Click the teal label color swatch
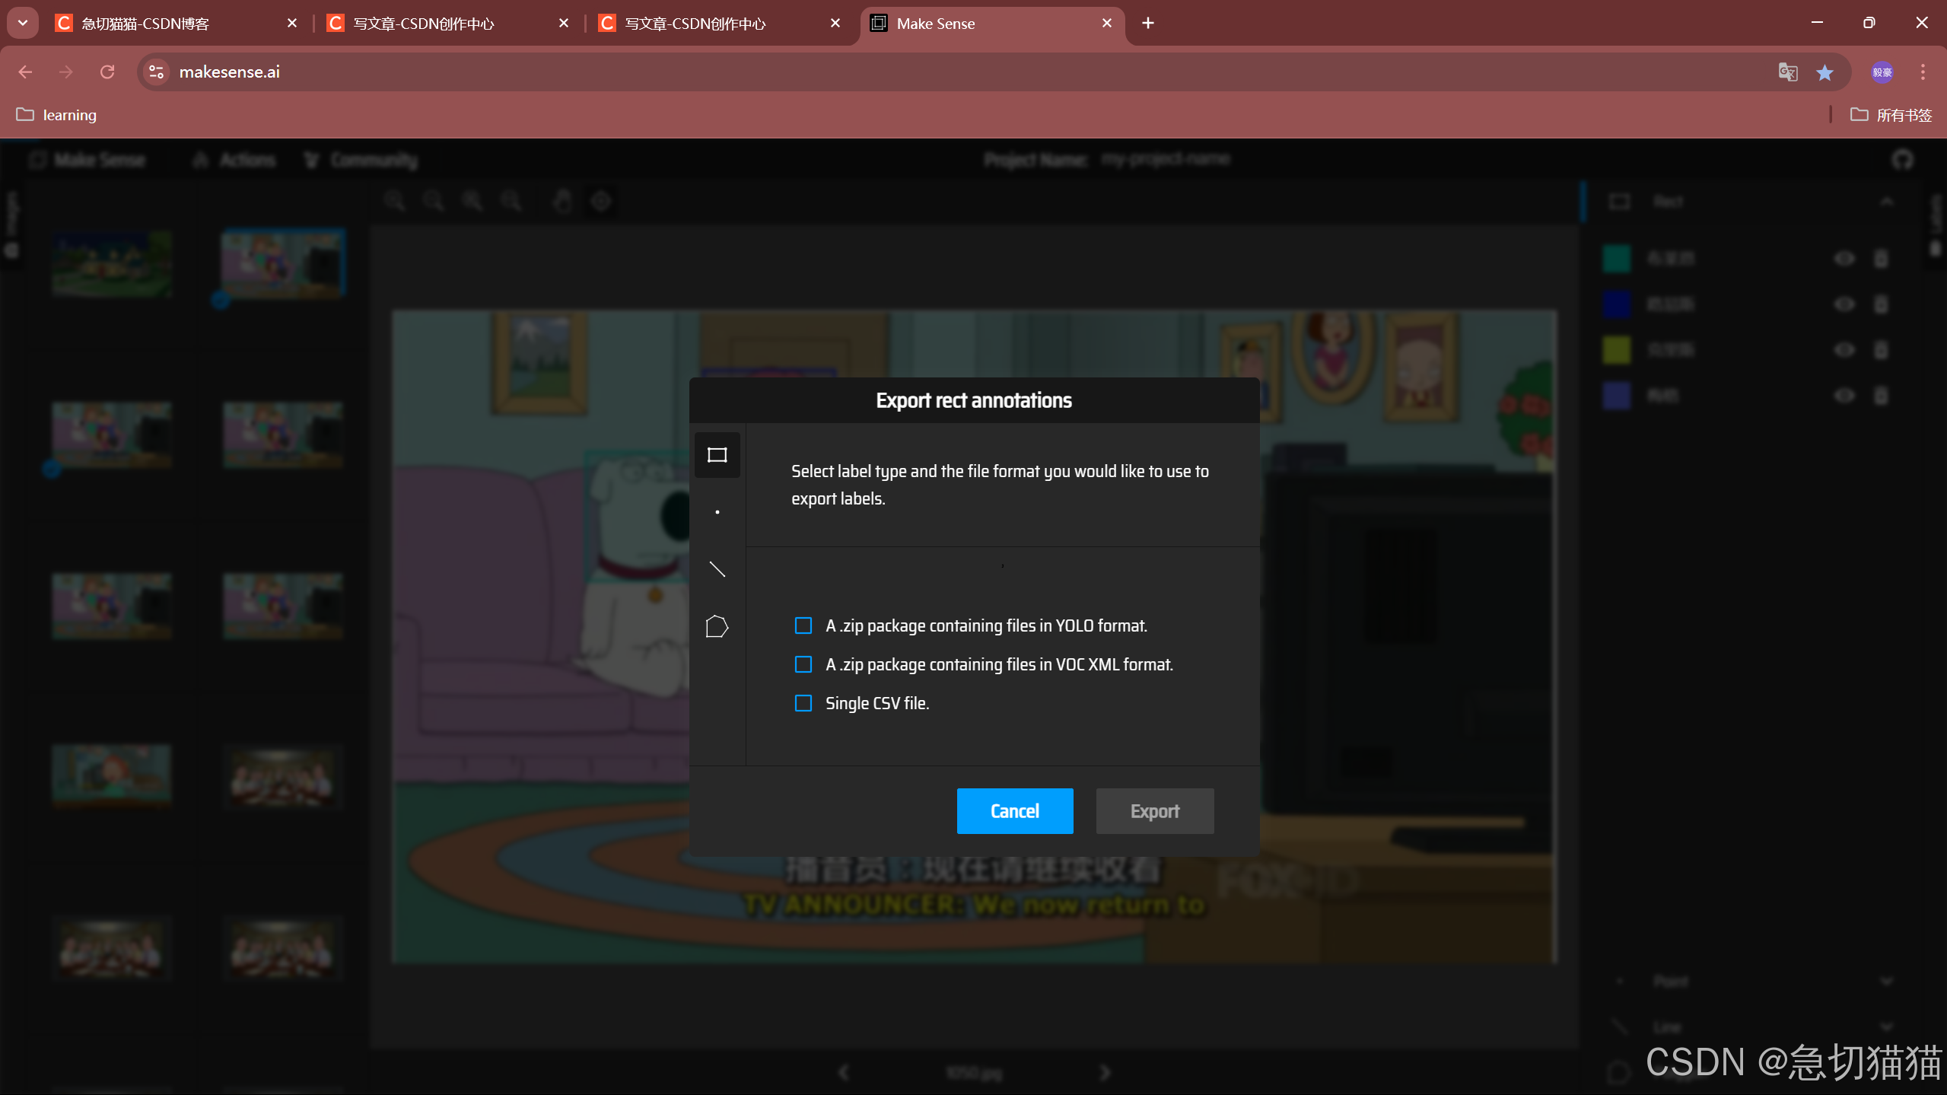 pyautogui.click(x=1616, y=259)
